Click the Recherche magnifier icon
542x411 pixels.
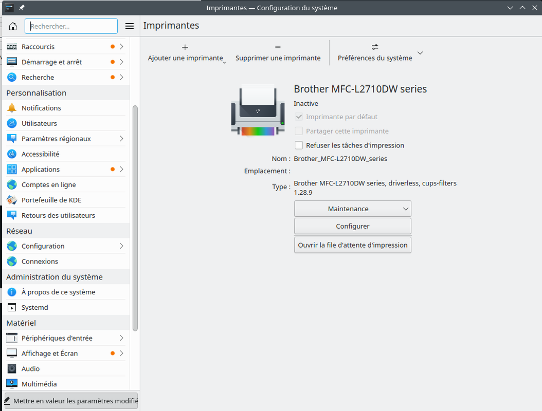point(12,77)
